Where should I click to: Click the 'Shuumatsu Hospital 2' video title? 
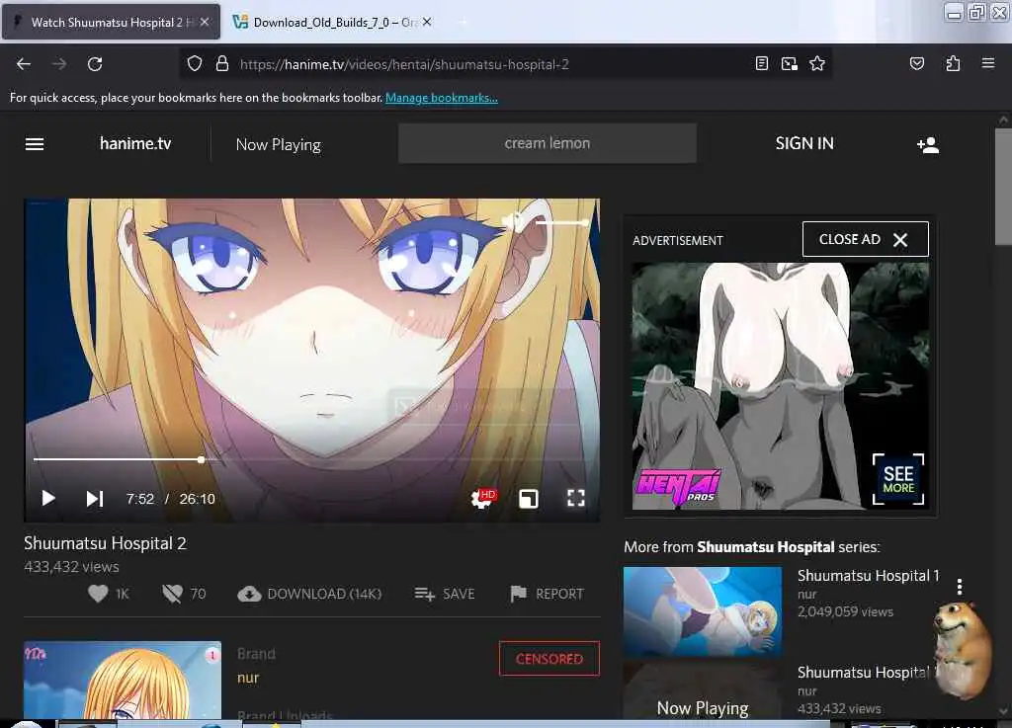pyautogui.click(x=105, y=543)
